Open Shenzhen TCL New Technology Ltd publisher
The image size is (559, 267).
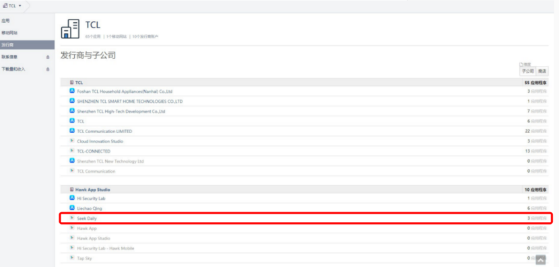click(x=110, y=161)
